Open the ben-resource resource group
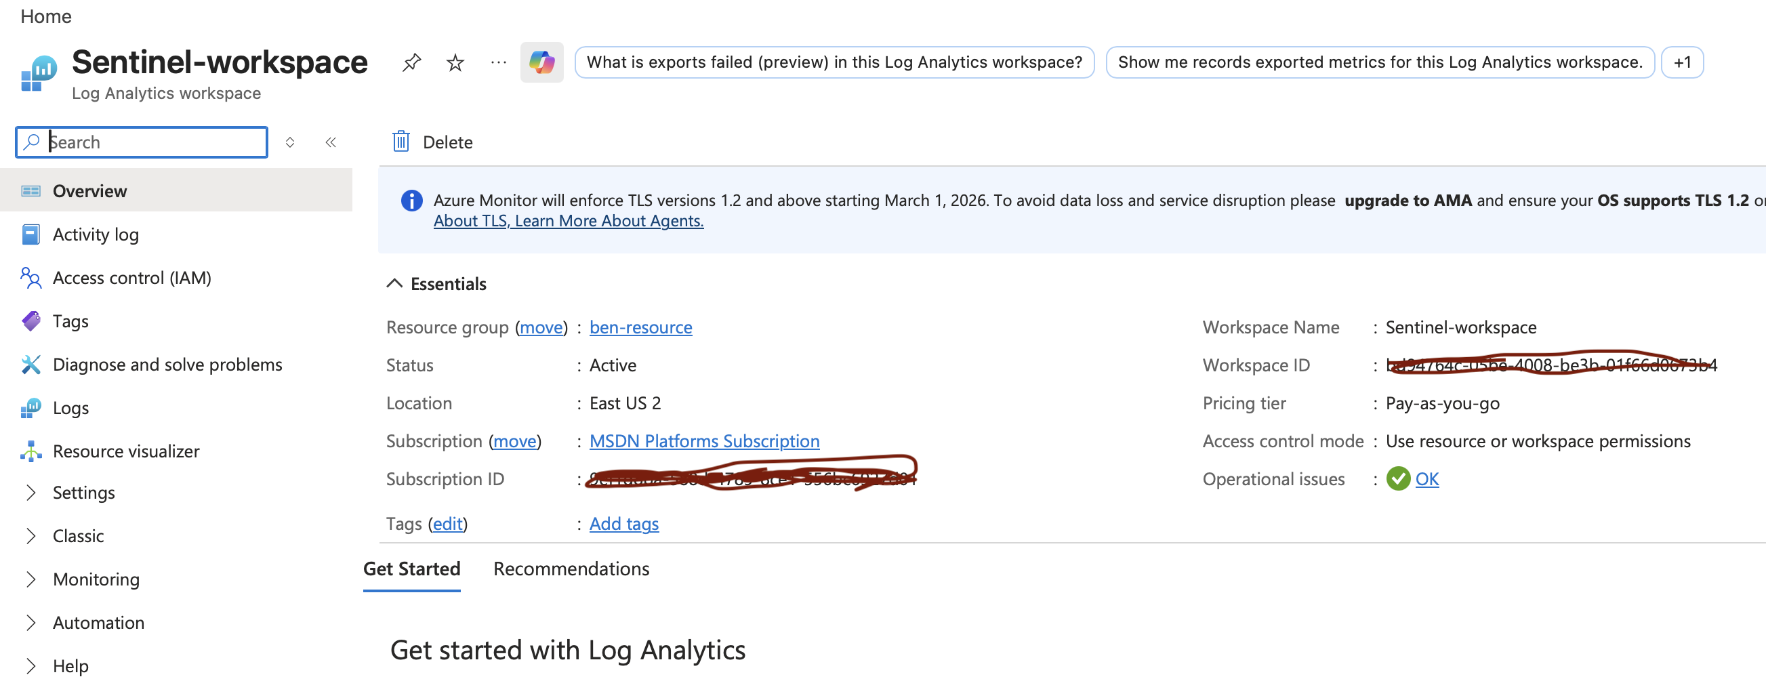1766x679 pixels. pos(640,327)
